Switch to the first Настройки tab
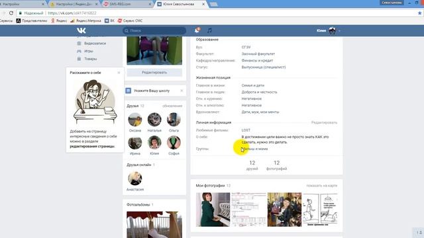 point(22,4)
